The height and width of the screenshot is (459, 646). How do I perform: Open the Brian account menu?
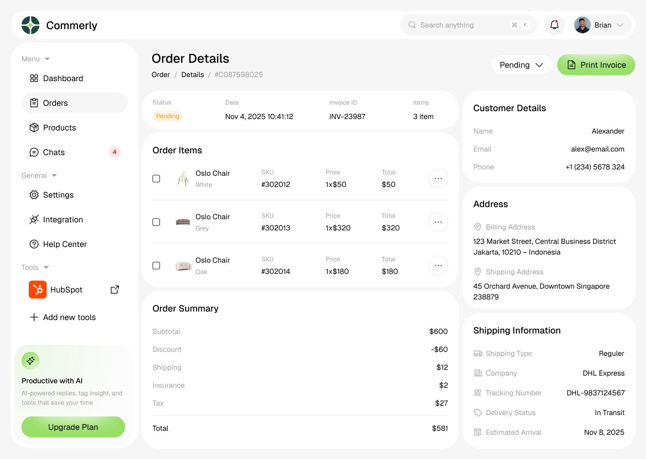pyautogui.click(x=601, y=25)
